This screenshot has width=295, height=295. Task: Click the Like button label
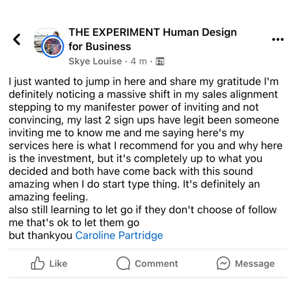(58, 263)
